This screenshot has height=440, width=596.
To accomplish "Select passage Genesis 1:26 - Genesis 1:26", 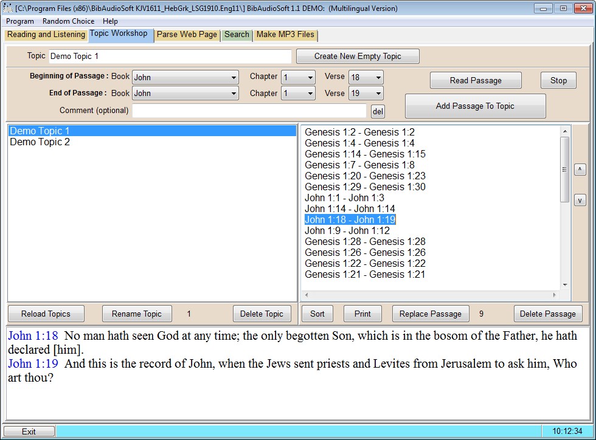I will 365,253.
